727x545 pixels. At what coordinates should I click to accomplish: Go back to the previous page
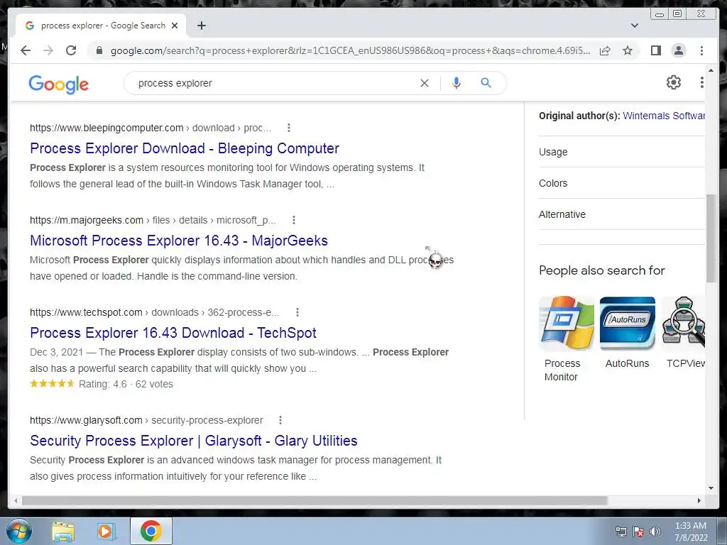click(26, 50)
